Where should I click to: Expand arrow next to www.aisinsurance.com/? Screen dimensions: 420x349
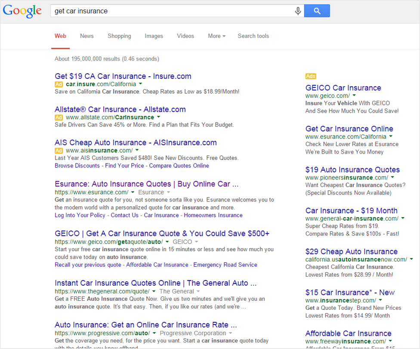[137, 150]
